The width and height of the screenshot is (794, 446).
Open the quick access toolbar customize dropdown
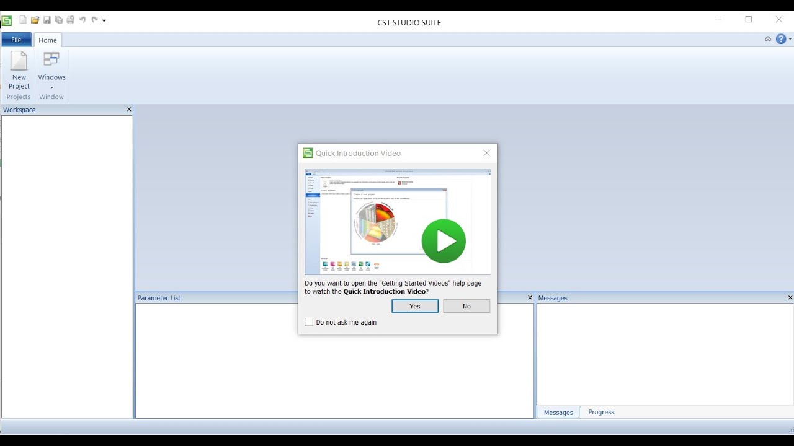pos(104,20)
